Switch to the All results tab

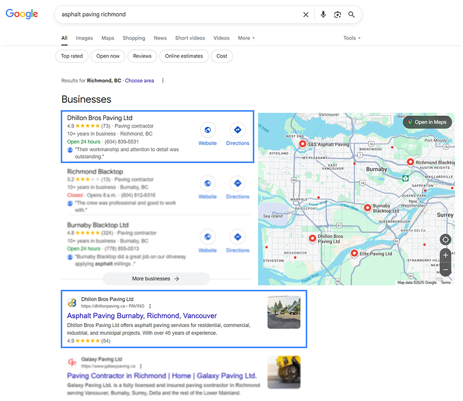64,38
